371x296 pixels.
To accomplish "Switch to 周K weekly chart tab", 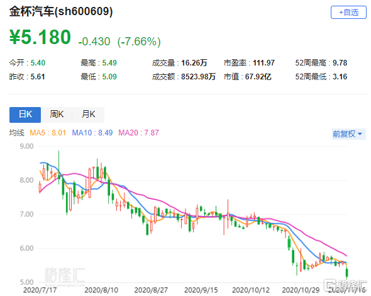I will [x=57, y=115].
